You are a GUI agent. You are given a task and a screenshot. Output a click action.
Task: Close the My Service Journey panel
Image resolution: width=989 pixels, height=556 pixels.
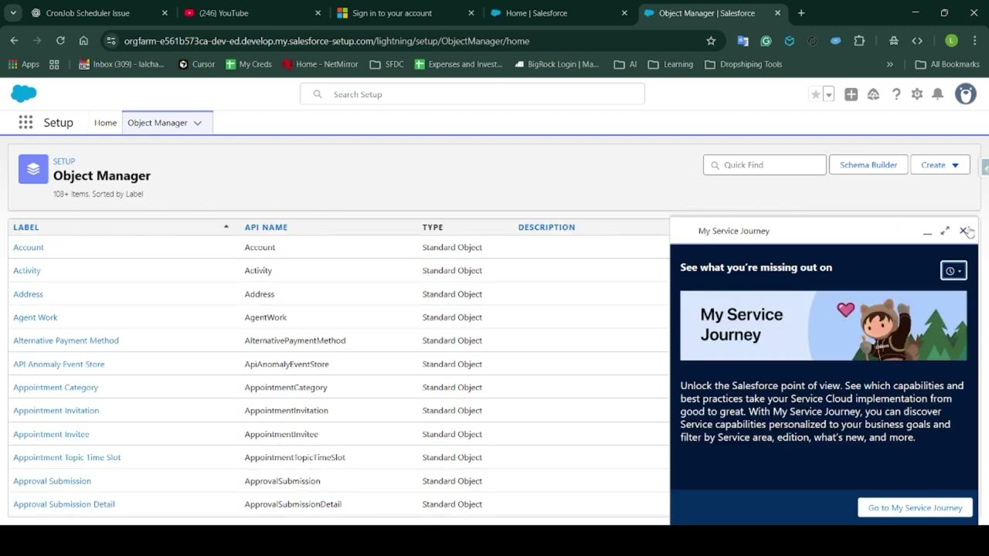pos(964,231)
